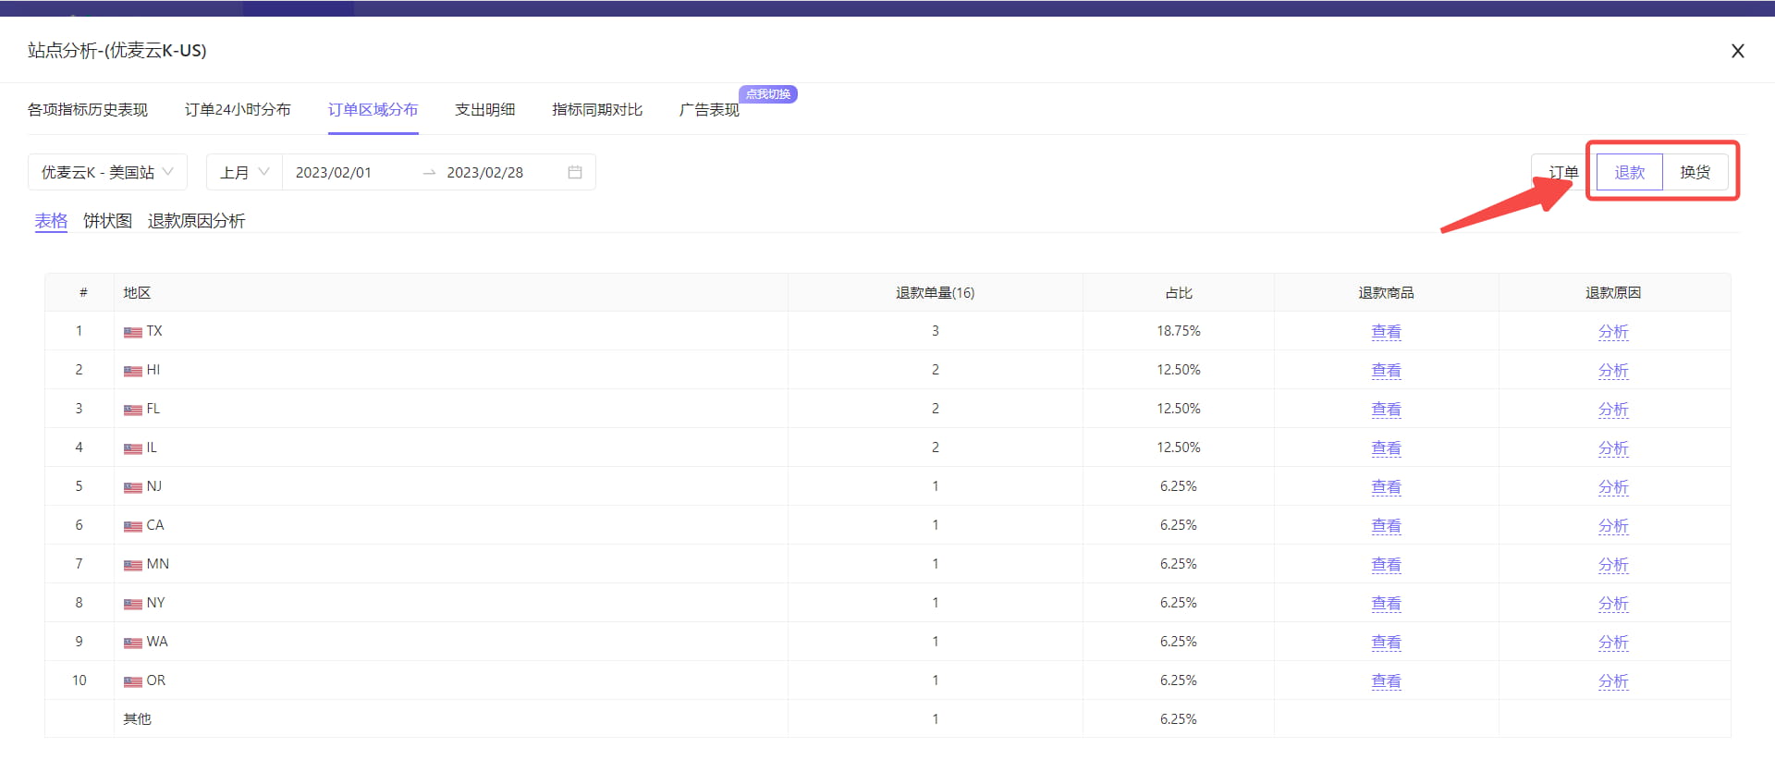Switch to the 换货 toggle option
The height and width of the screenshot is (760, 1775).
[x=1695, y=172]
